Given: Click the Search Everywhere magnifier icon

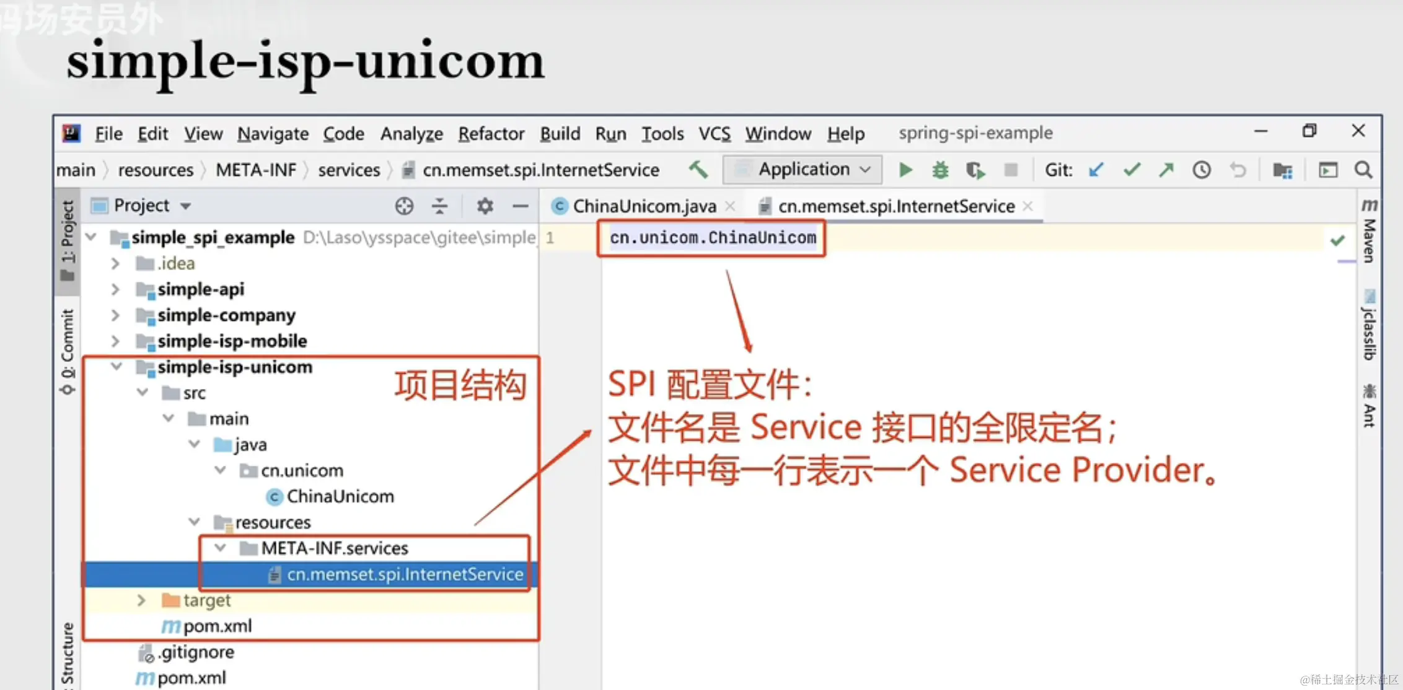Looking at the screenshot, I should point(1363,170).
